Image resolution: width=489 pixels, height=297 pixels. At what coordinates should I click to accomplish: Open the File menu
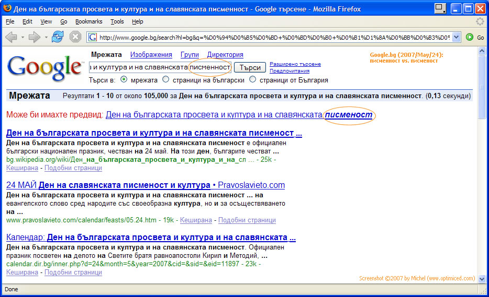click(x=10, y=21)
